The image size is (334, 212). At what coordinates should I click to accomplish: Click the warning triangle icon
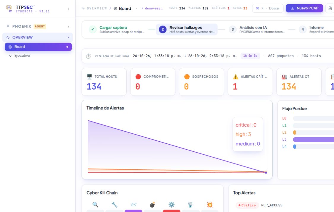236,77
